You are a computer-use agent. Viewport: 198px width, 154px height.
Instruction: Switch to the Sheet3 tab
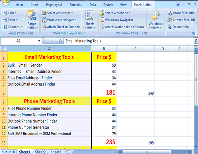click(x=56, y=152)
